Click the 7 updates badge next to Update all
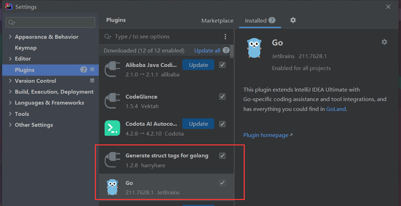This screenshot has width=401, height=206. 226,50
